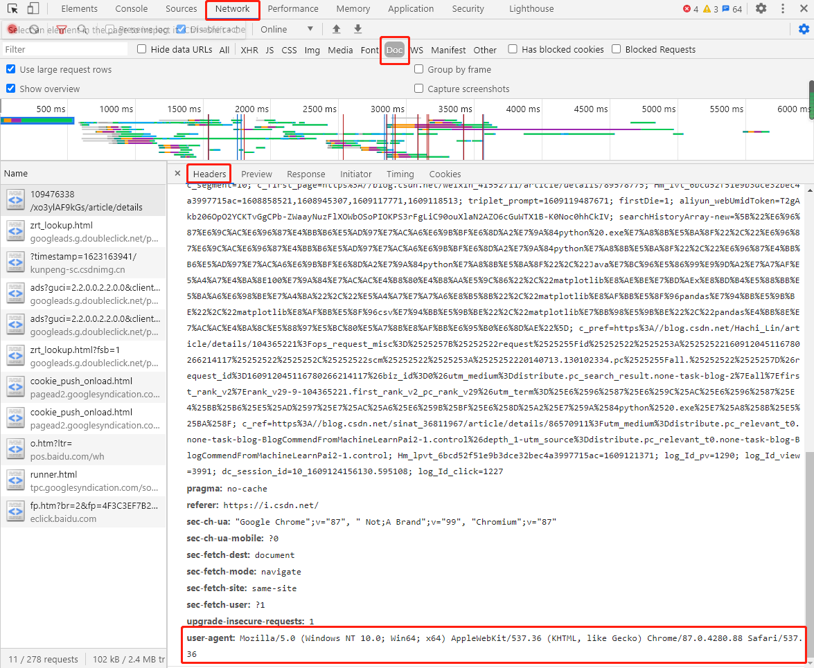Enable Hide data URLs checkbox
Screen dimensions: 814x668
(142, 49)
